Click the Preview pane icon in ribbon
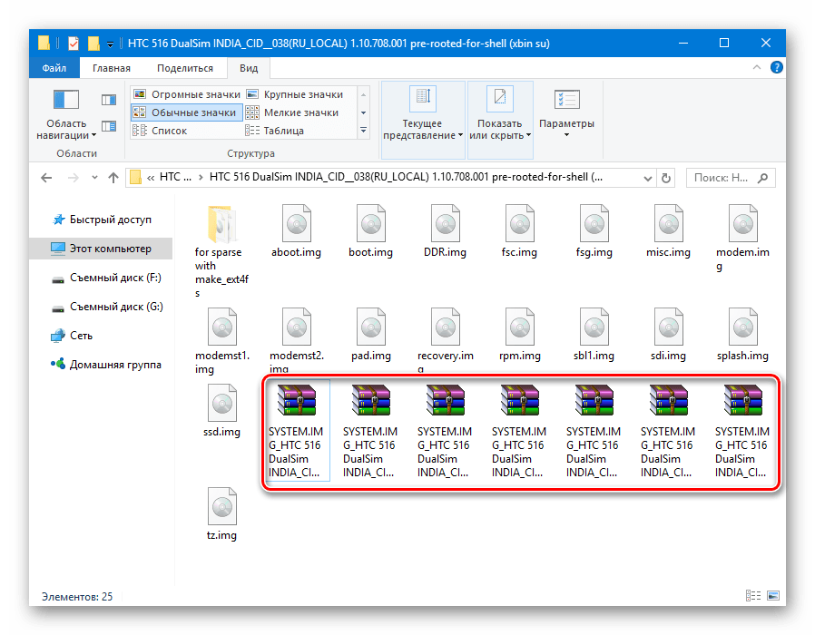Screen dimensions: 815x635 click(109, 100)
